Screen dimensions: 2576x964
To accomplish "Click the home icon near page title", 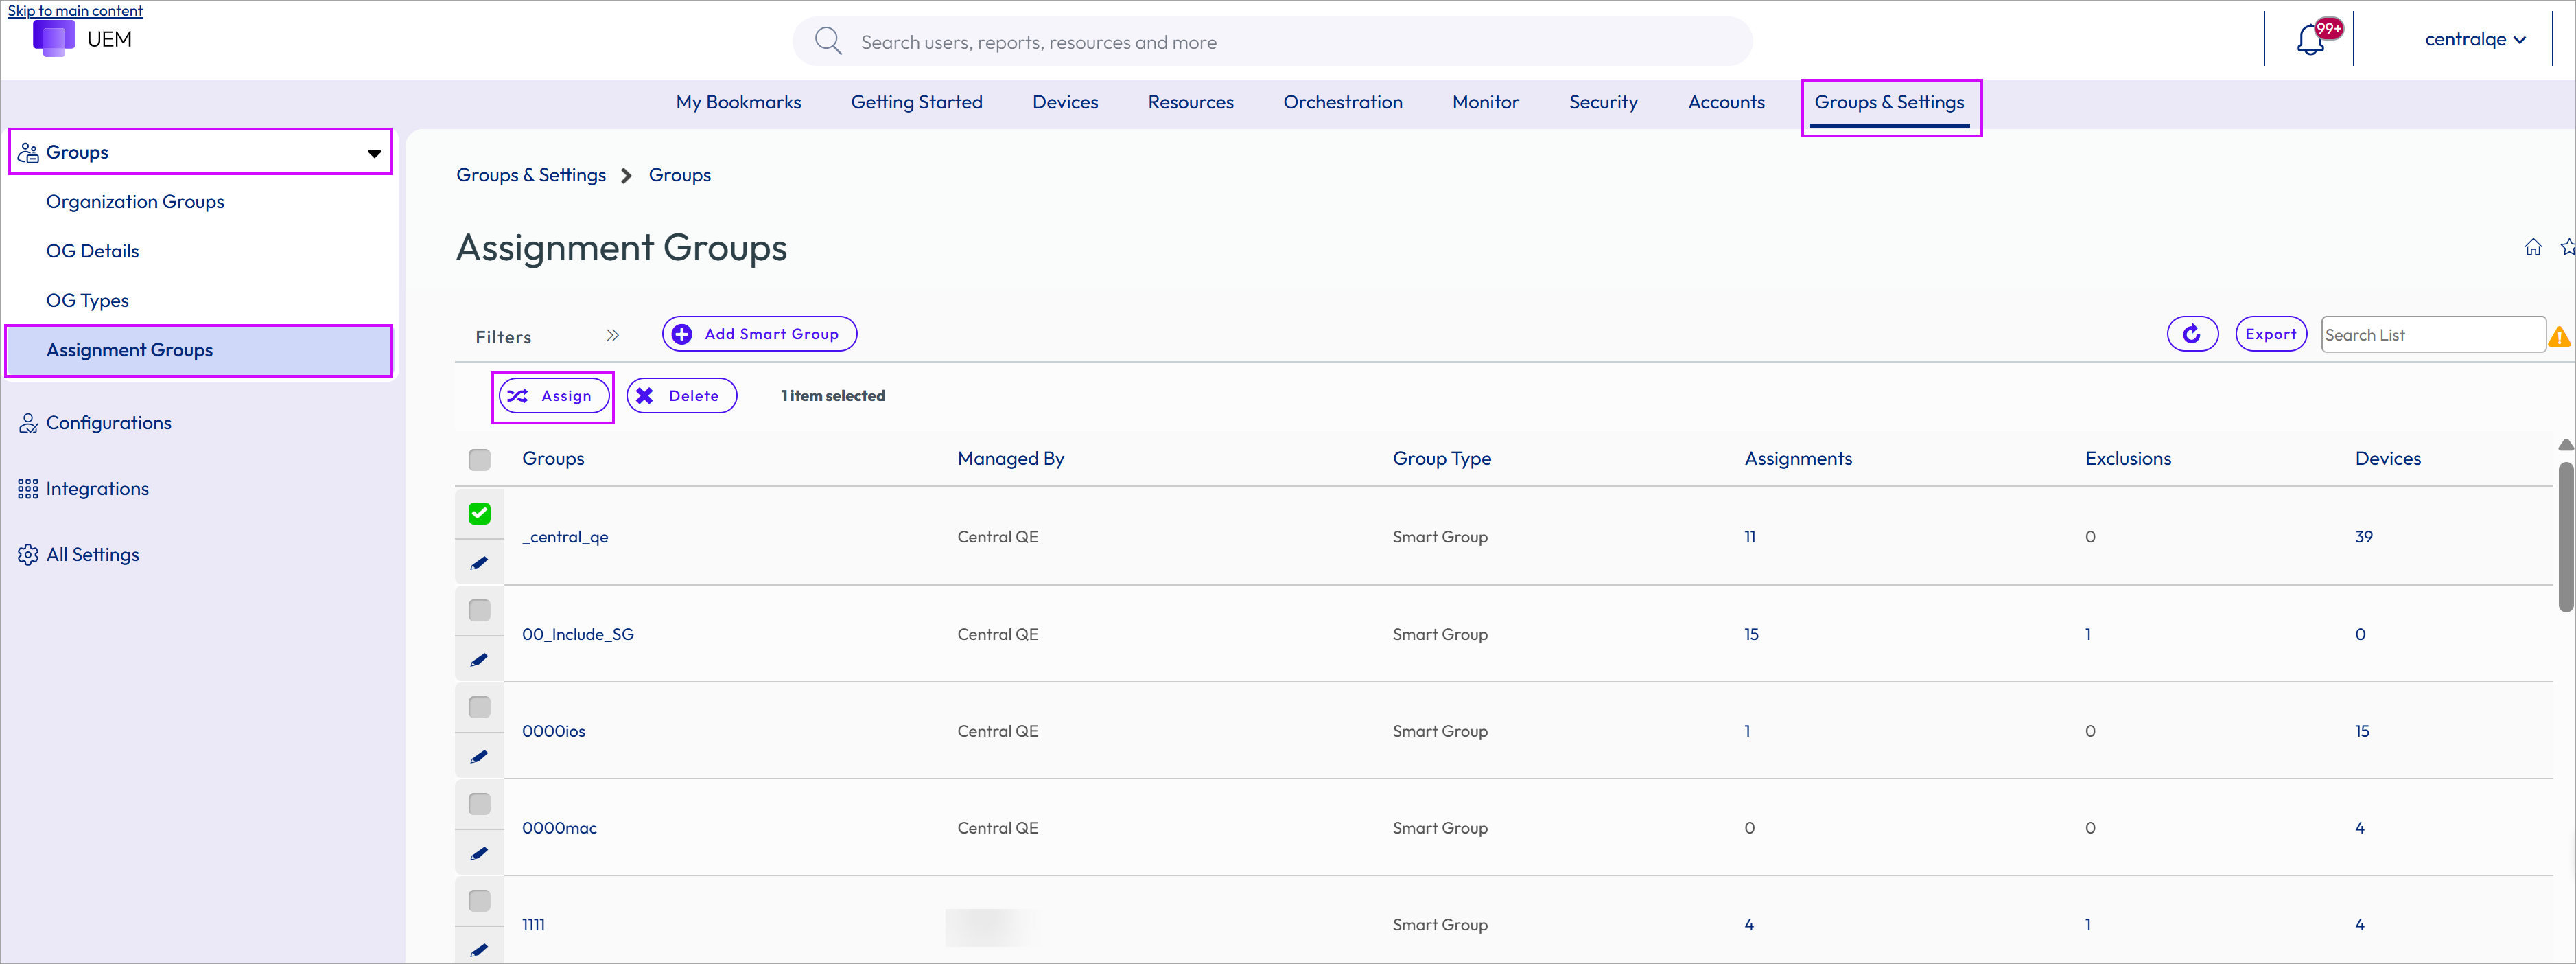I will point(2533,247).
